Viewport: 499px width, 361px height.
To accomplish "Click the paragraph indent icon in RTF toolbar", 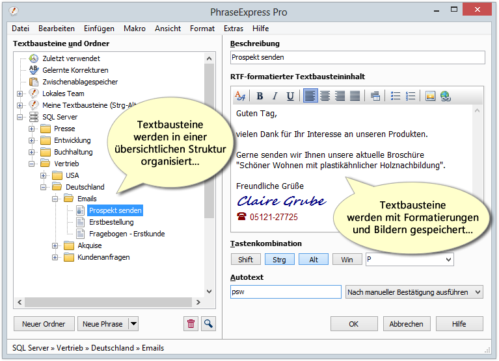I will tap(375, 96).
